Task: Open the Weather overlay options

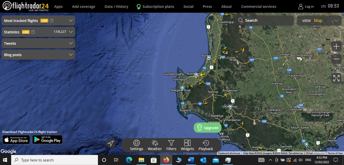Action: (154, 145)
